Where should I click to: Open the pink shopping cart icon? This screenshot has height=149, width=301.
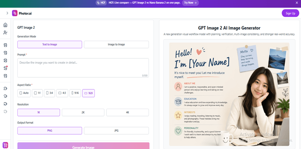coord(5,145)
